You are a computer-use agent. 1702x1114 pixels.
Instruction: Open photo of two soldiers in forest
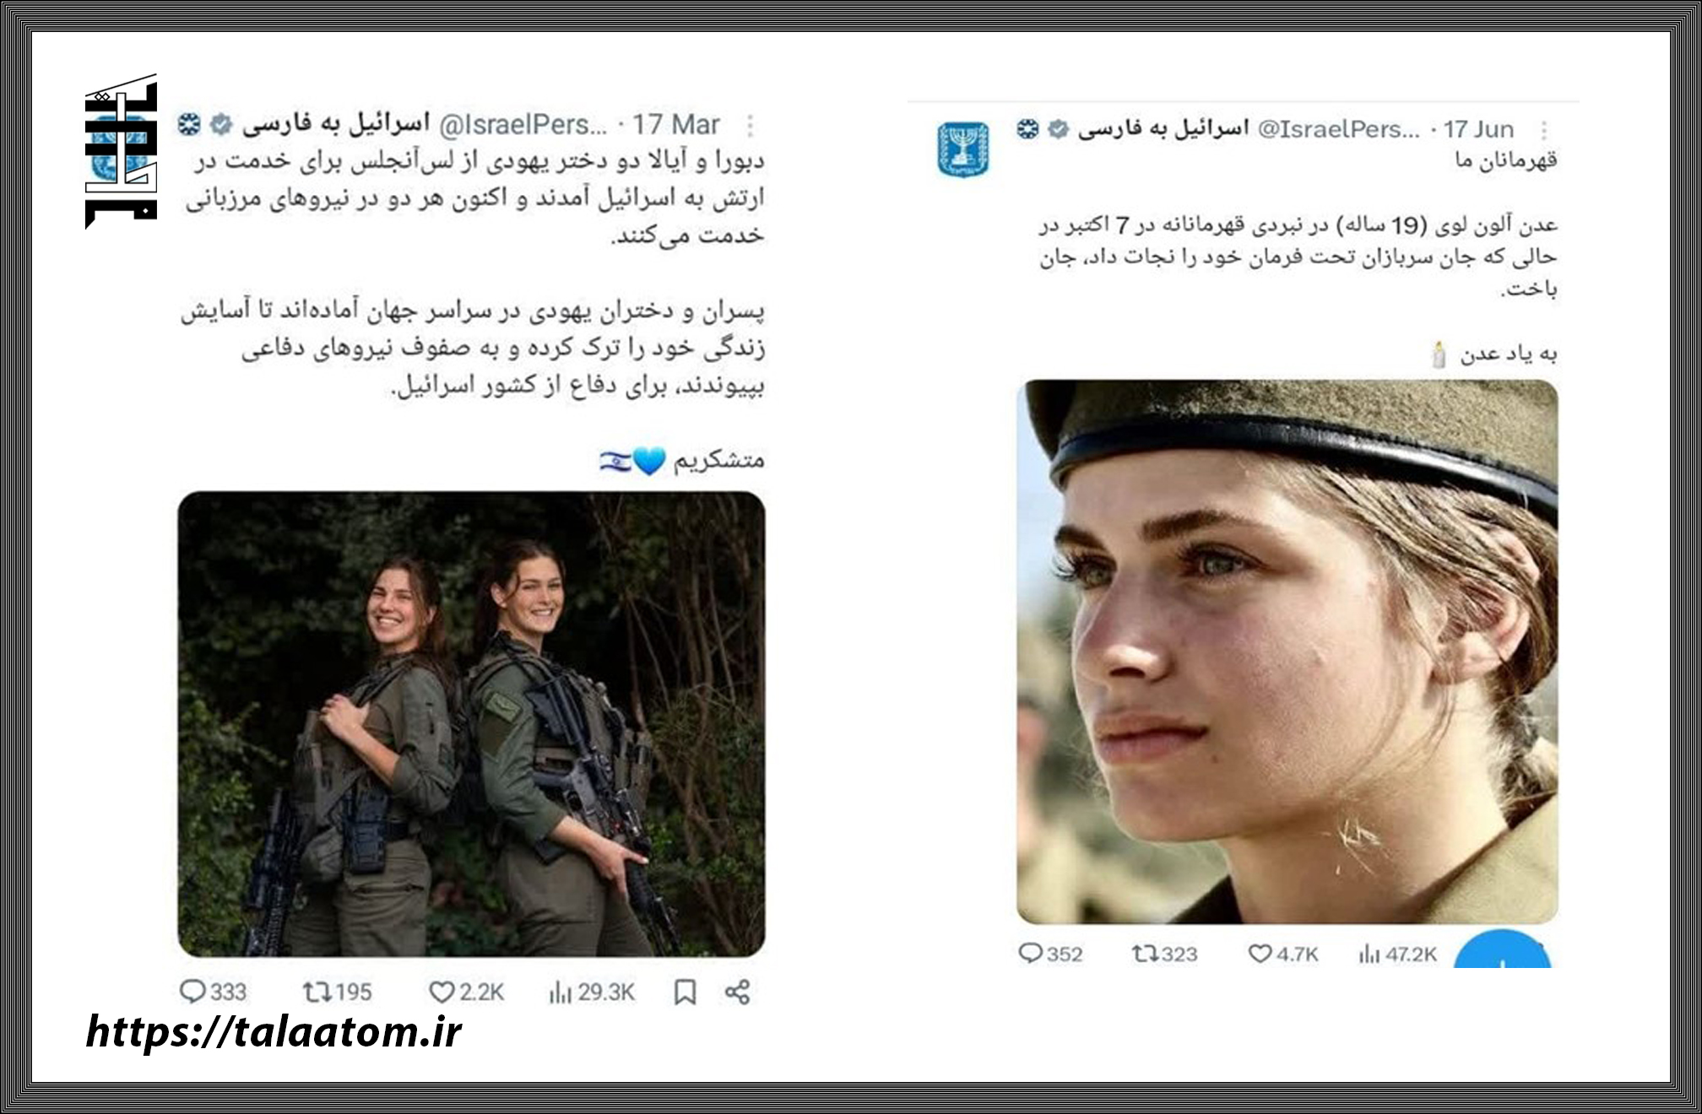pyautogui.click(x=471, y=724)
